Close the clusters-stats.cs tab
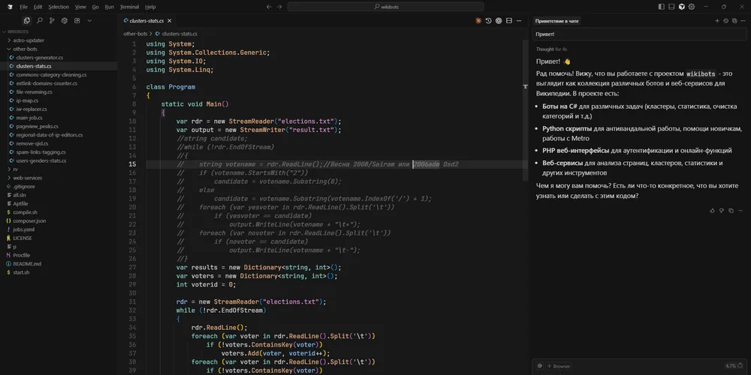751x375 pixels. 170,21
